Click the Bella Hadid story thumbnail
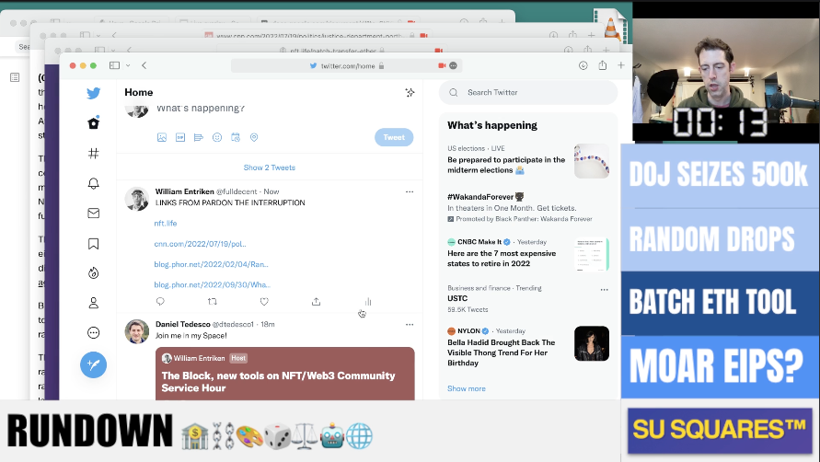820x462 pixels. tap(592, 344)
